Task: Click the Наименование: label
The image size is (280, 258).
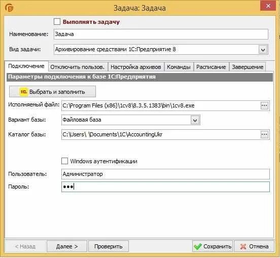Action: (x=29, y=34)
